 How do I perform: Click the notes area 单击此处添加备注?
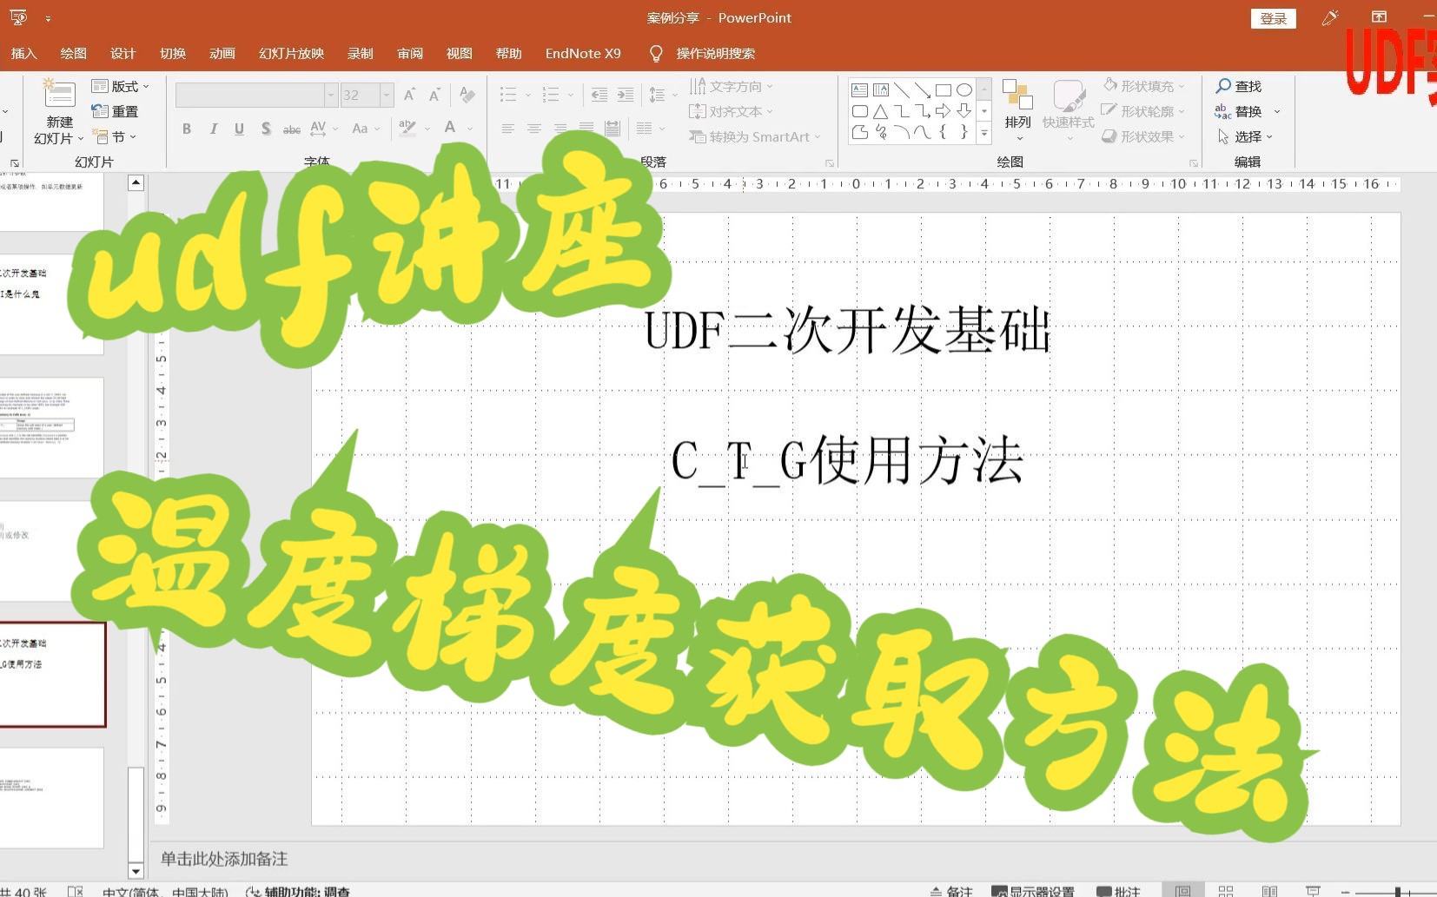click(x=224, y=859)
